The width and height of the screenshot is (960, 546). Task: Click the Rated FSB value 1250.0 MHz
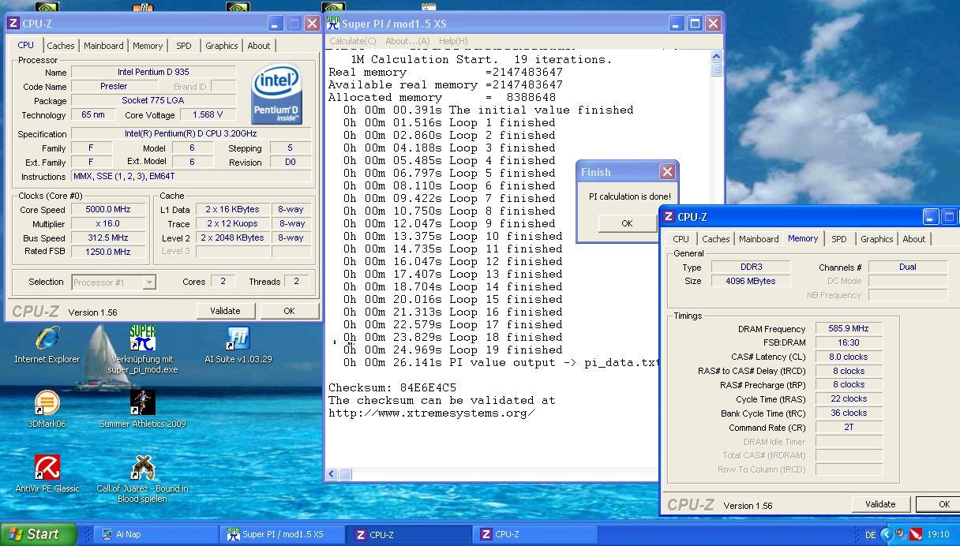click(x=108, y=252)
